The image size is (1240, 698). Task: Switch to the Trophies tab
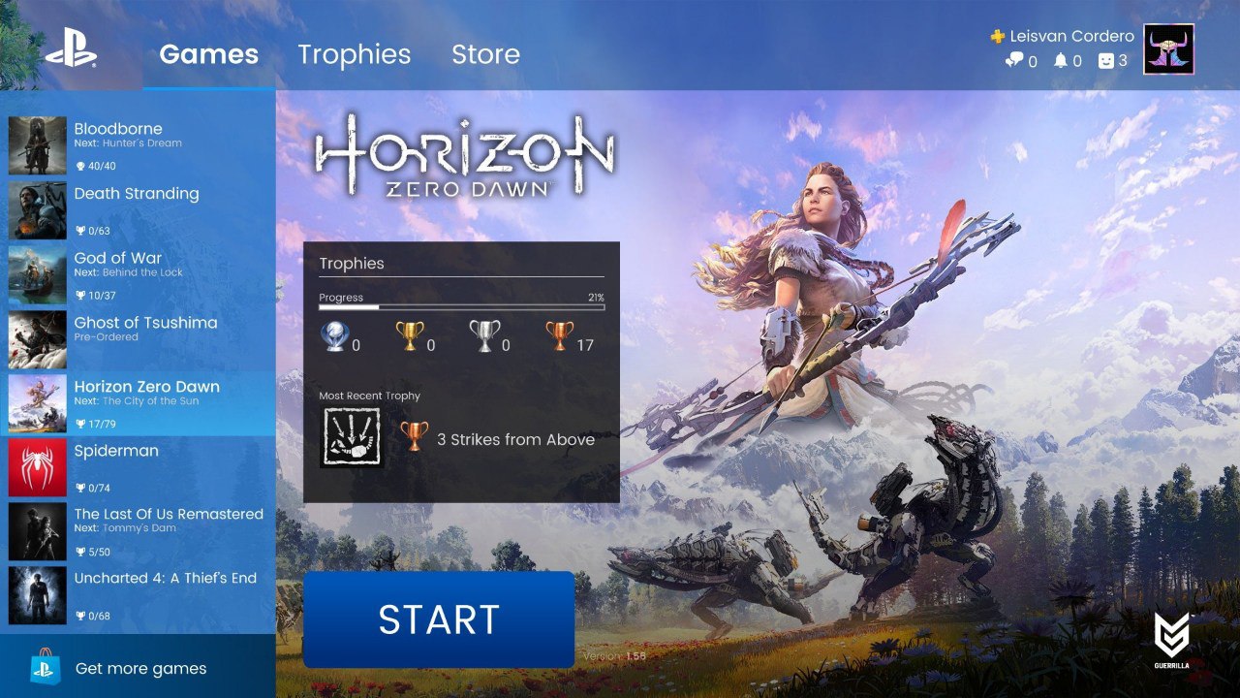click(x=354, y=54)
